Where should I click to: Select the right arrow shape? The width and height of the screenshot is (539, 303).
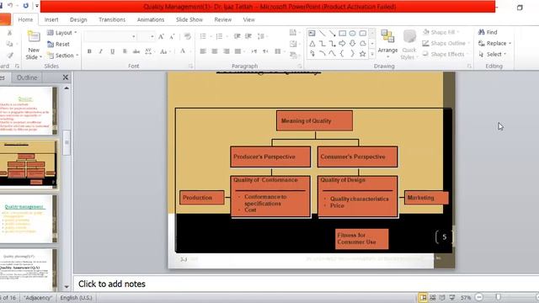343,44
